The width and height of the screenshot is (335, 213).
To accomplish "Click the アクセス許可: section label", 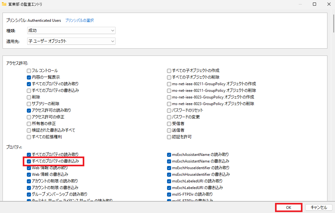I will click(x=17, y=63).
